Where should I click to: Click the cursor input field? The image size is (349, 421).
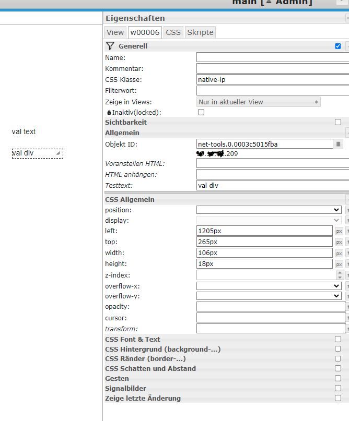(271, 318)
